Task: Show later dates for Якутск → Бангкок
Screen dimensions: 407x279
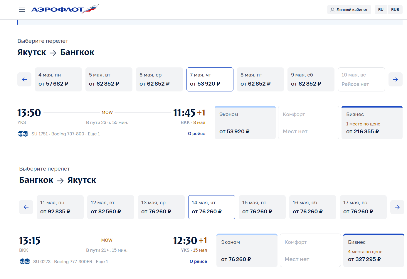Action: point(395,79)
